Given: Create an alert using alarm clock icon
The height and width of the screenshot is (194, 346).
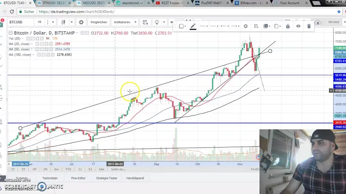Looking at the screenshot, I should click(145, 22).
